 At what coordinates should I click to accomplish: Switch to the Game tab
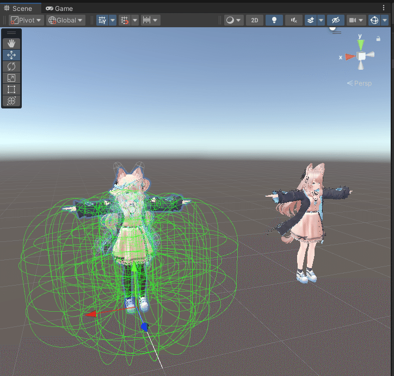click(59, 9)
